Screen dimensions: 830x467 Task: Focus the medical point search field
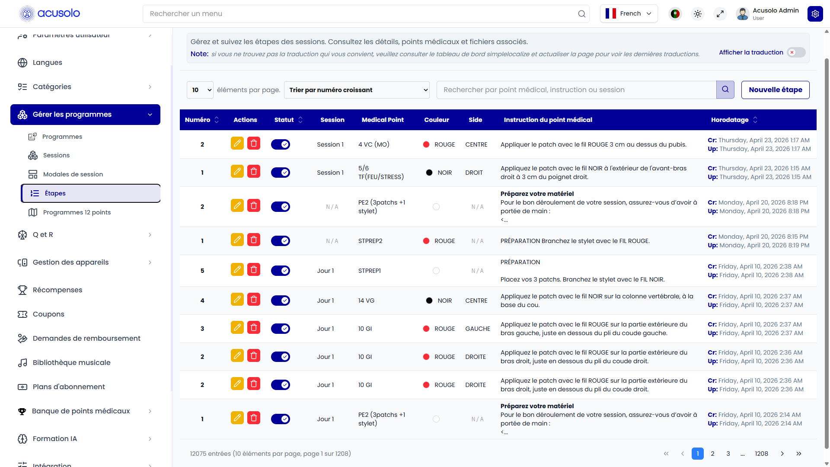[x=576, y=90]
